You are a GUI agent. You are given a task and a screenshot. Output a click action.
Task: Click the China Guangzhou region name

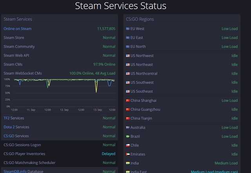[x=145, y=110]
